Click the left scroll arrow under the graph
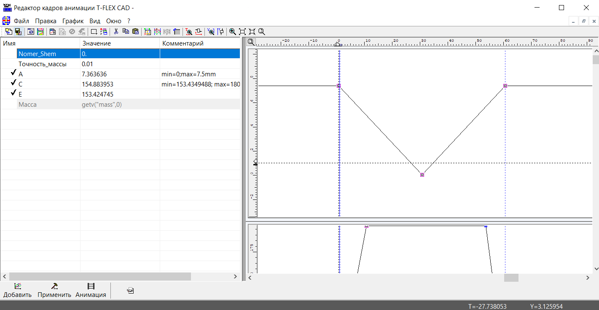The height and width of the screenshot is (310, 599). click(250, 278)
